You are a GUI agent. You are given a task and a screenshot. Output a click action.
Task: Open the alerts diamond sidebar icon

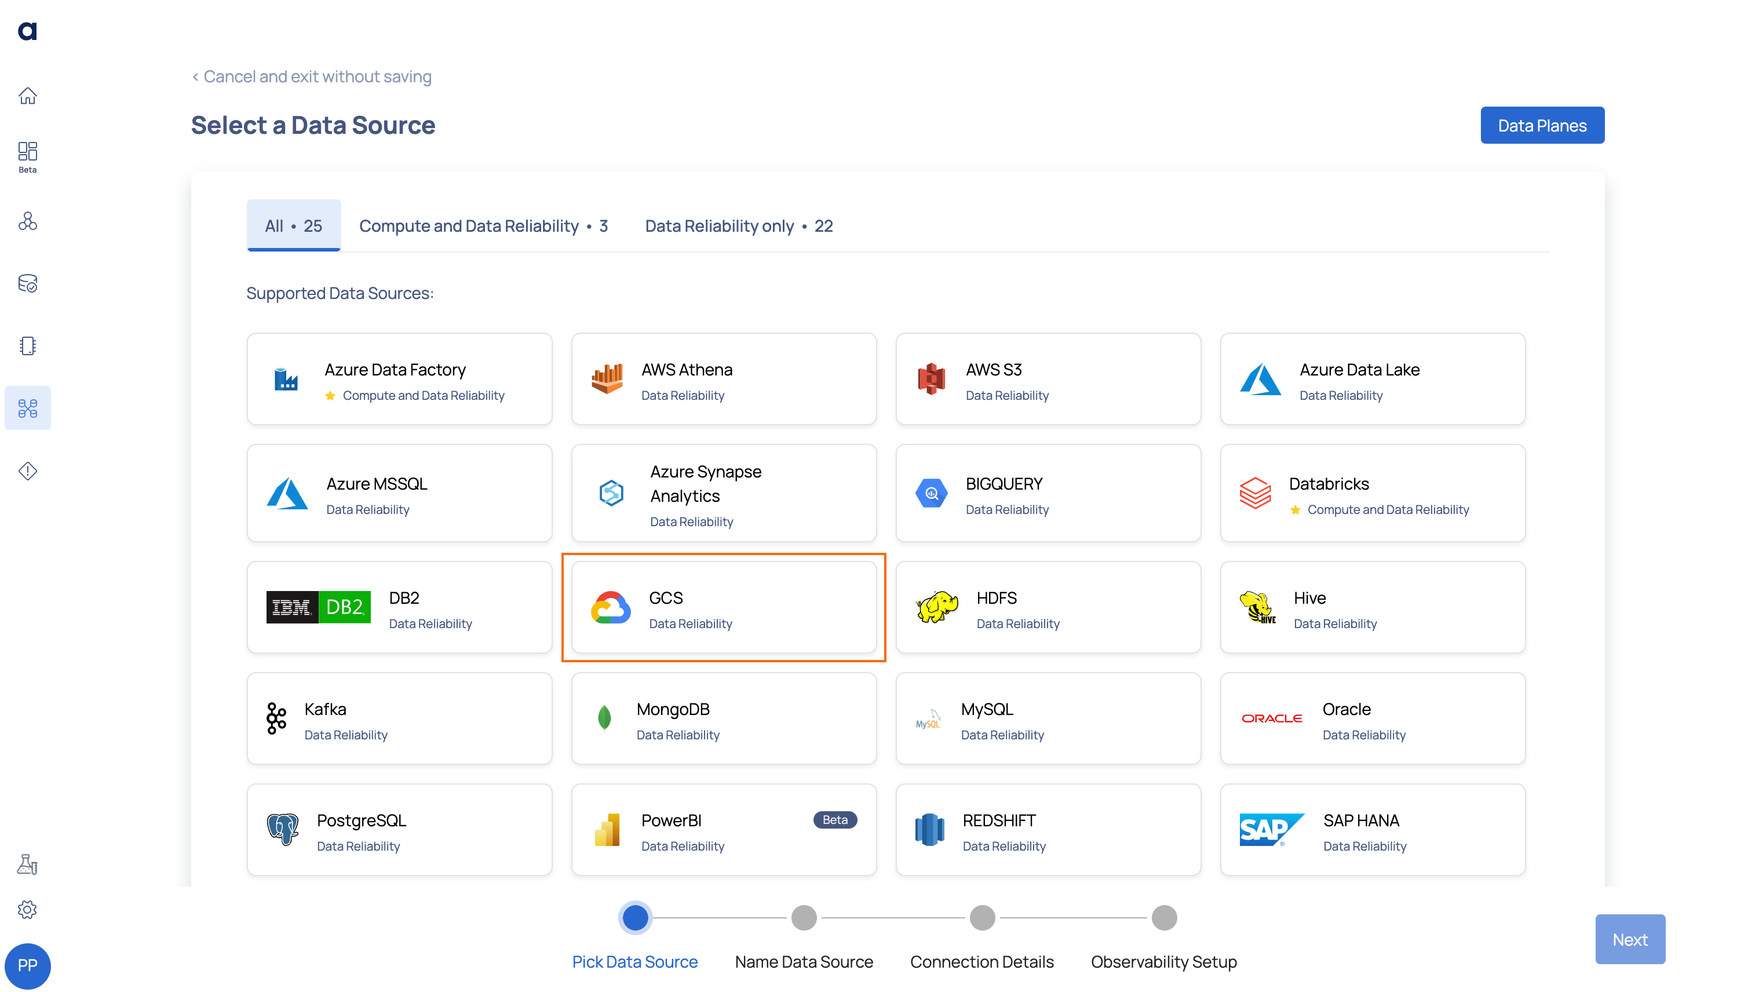point(27,471)
